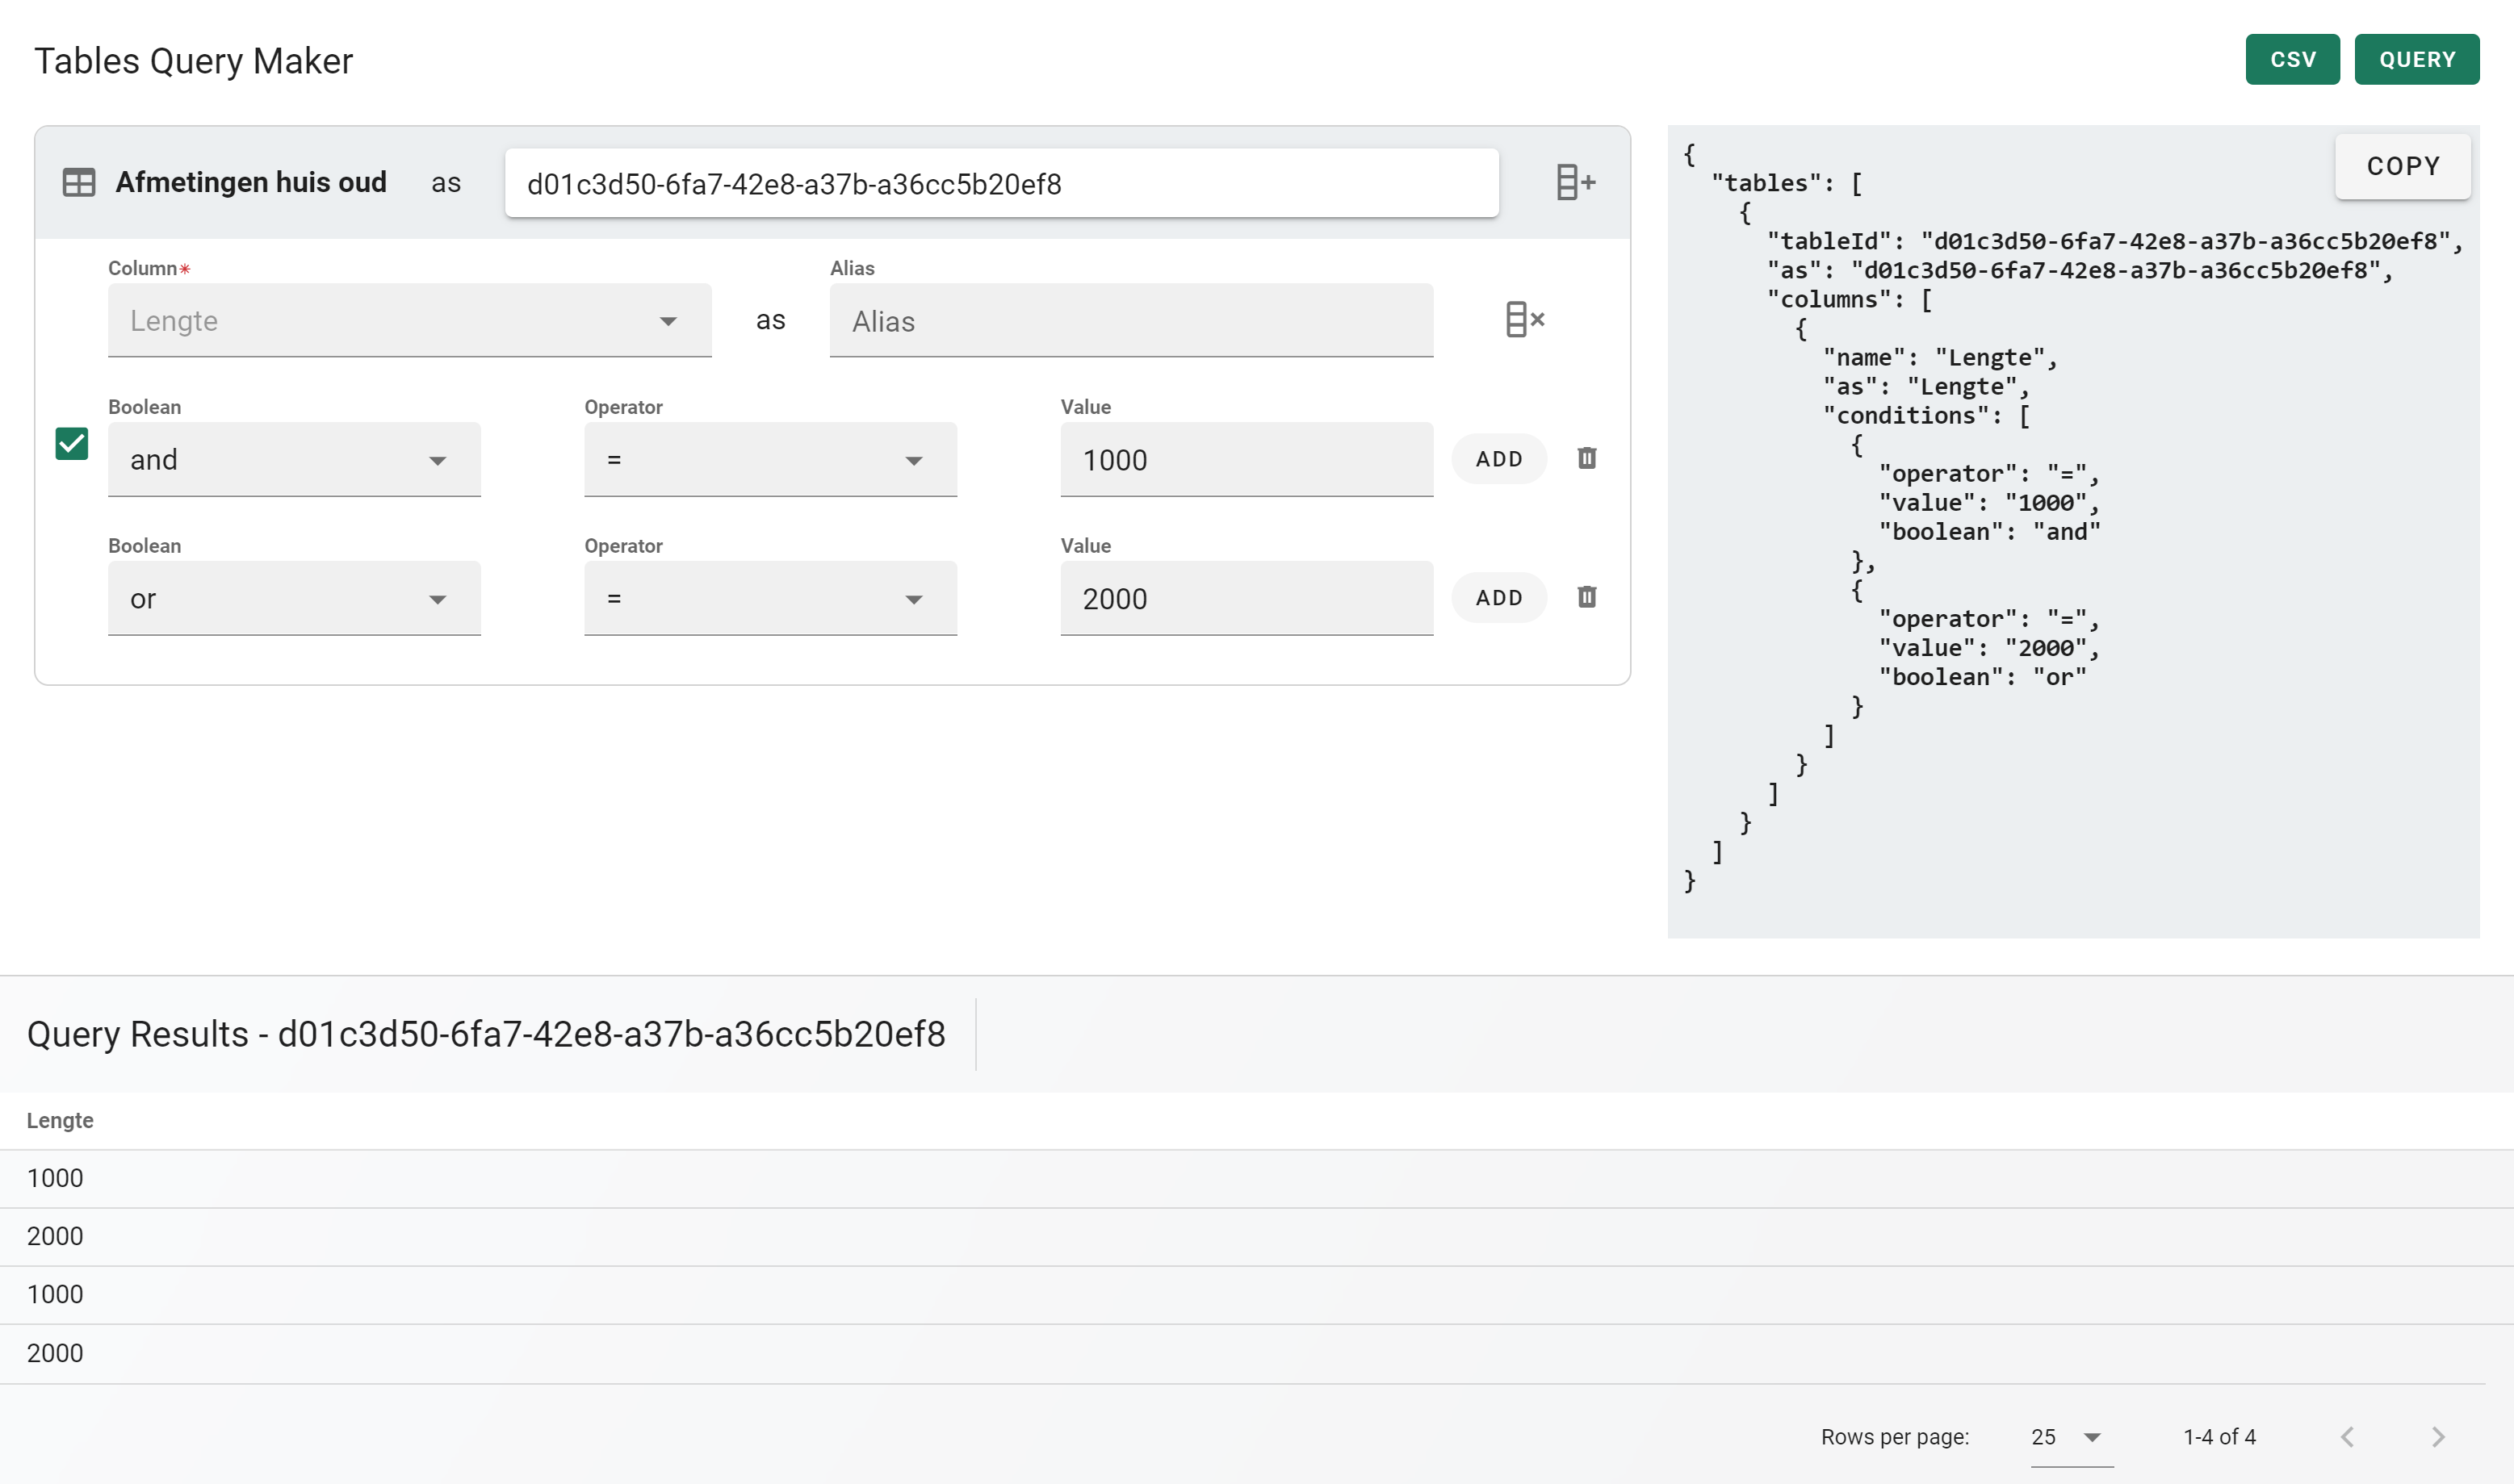Uncheck the checkbox beside the 'and' condition
The height and width of the screenshot is (1484, 2514).
click(x=72, y=444)
